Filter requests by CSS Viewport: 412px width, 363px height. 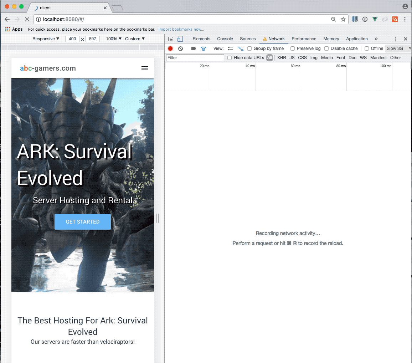point(302,57)
